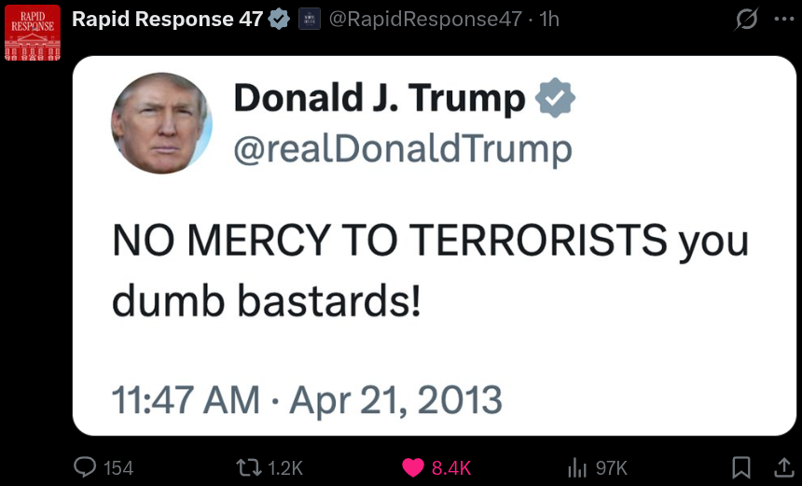Screen dimensions: 802x486
Task: Open the Rapid Response 47 display name
Action: tap(167, 20)
